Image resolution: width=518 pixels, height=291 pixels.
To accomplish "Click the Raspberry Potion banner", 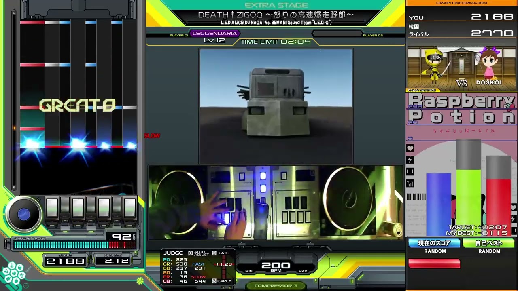I will [x=461, y=109].
